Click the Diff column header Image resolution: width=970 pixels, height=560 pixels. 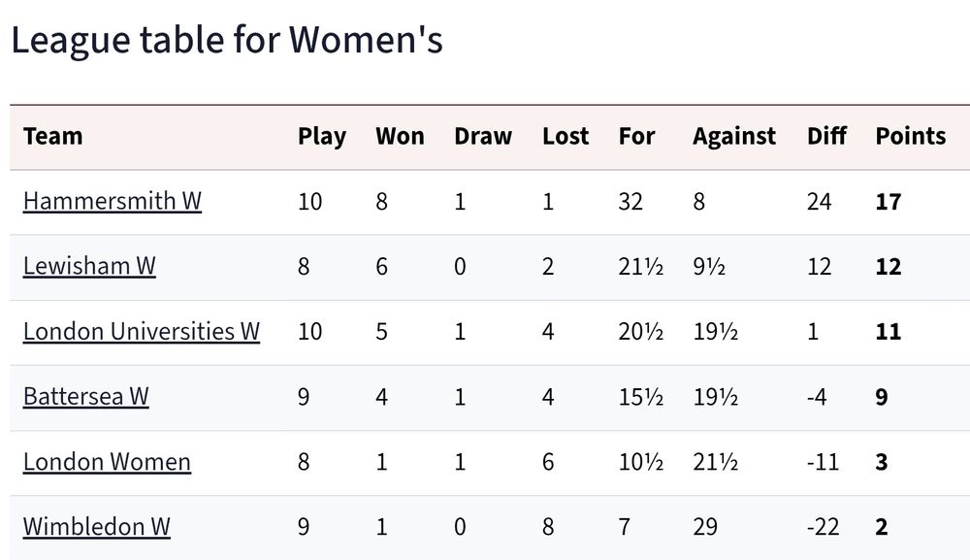[827, 136]
